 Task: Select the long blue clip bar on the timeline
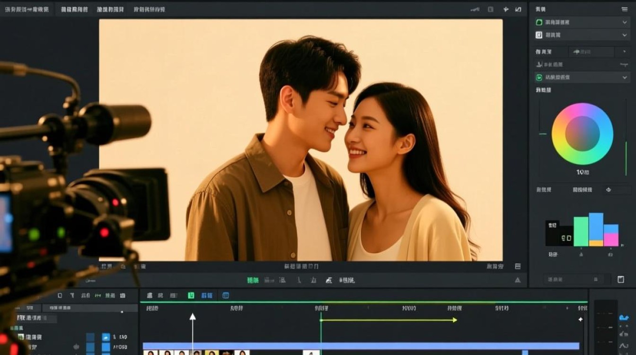361,346
